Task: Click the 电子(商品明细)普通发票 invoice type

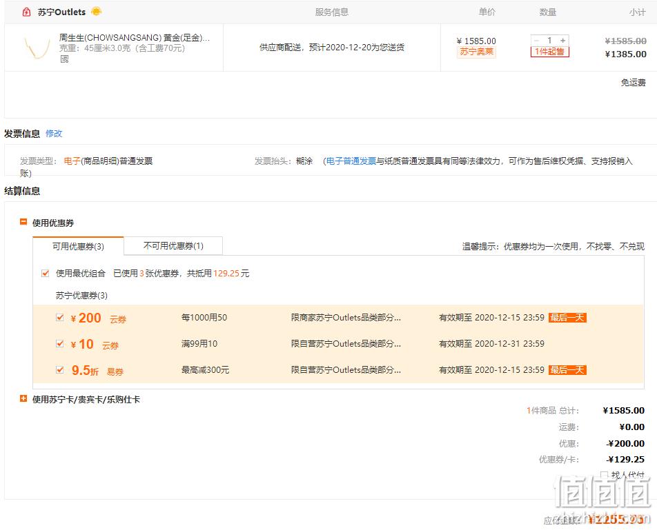Action: click(x=108, y=161)
